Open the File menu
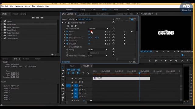This screenshot has height=109, width=195. pos(2,6)
